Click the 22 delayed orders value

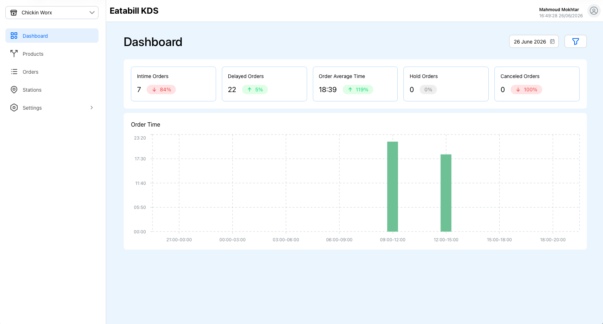[x=232, y=90]
